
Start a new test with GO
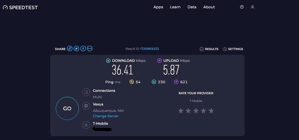coord(67,108)
